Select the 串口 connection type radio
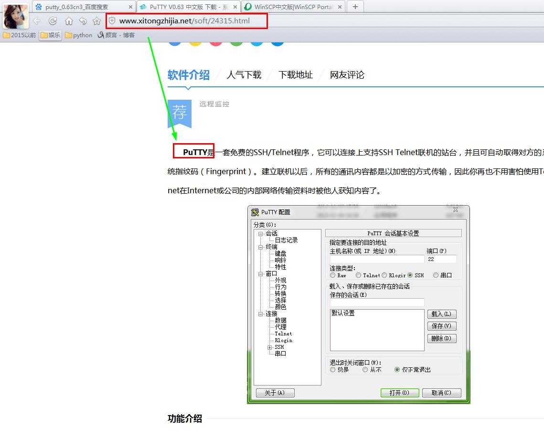 (x=436, y=275)
